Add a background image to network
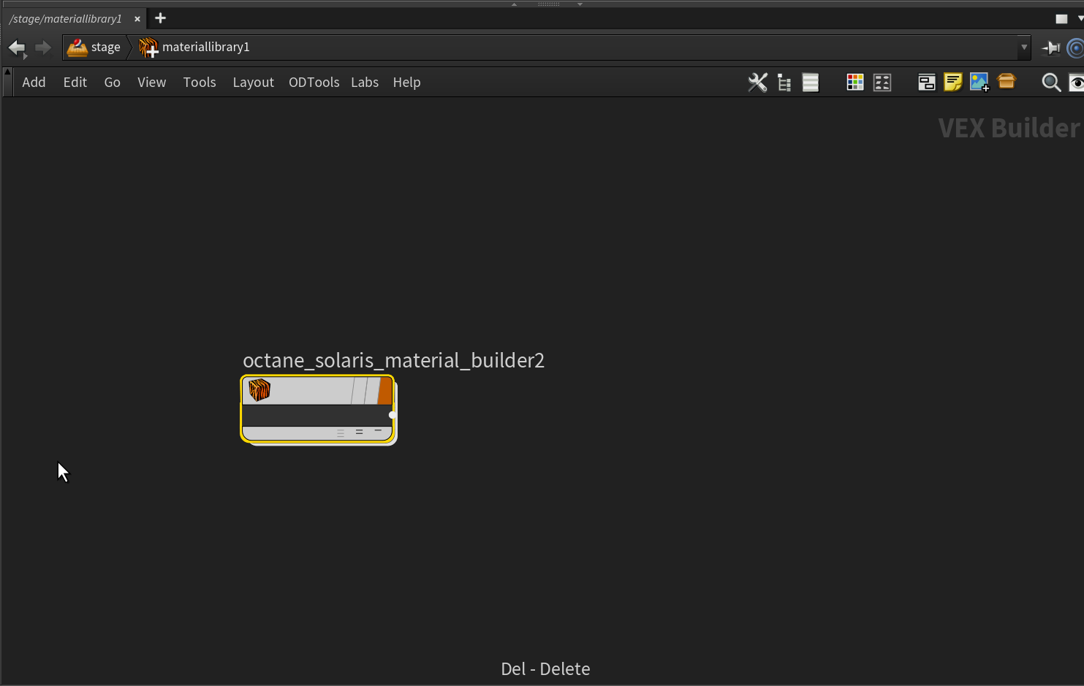This screenshot has height=686, width=1084. 979,83
